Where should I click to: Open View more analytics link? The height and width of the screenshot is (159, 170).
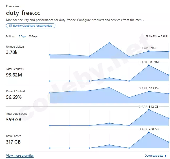point(20,156)
